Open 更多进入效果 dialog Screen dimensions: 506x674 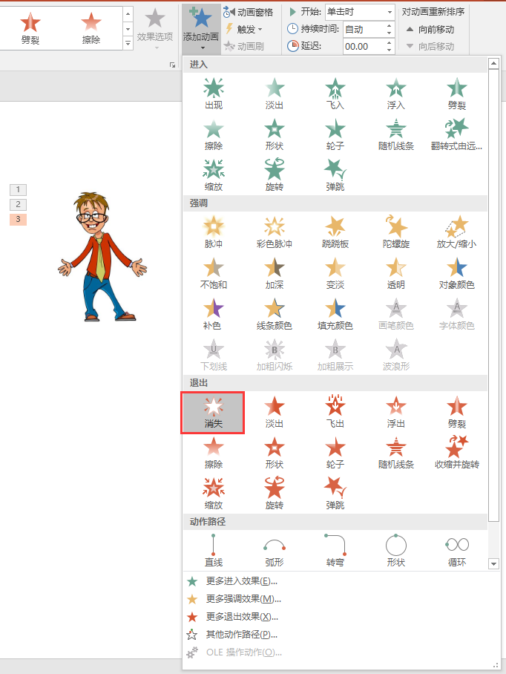pos(242,581)
